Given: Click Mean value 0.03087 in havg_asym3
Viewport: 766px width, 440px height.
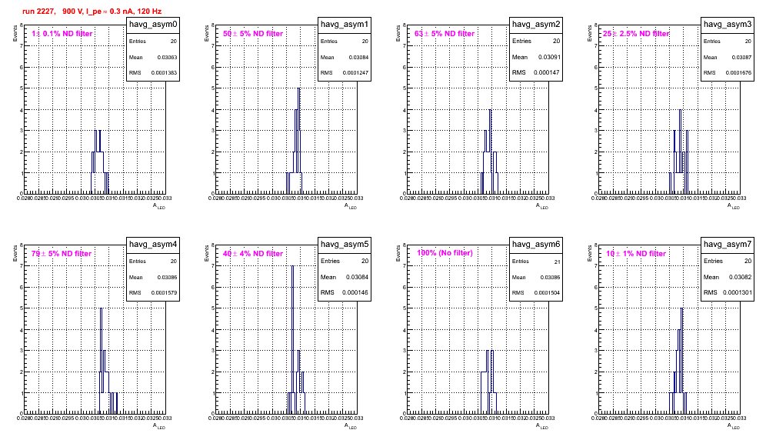Looking at the screenshot, I should click(741, 57).
